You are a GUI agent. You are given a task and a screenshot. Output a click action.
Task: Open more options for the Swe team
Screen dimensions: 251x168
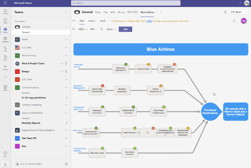click(x=66, y=146)
